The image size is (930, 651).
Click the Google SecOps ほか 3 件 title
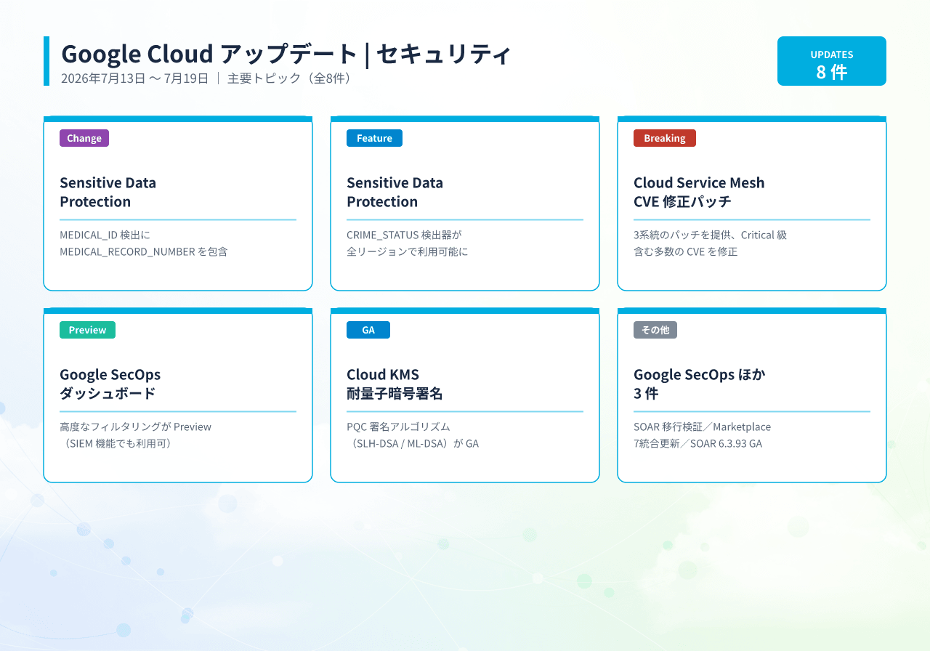700,384
